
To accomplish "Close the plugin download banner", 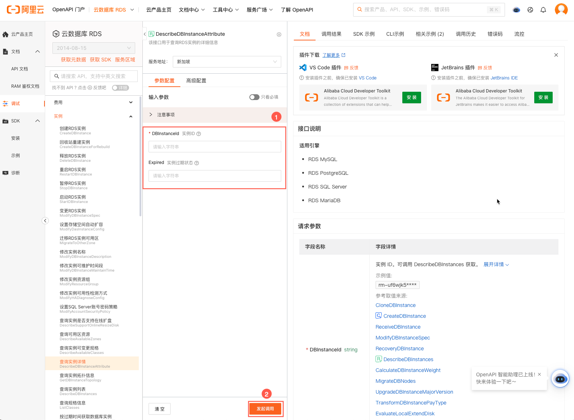I will [556, 55].
